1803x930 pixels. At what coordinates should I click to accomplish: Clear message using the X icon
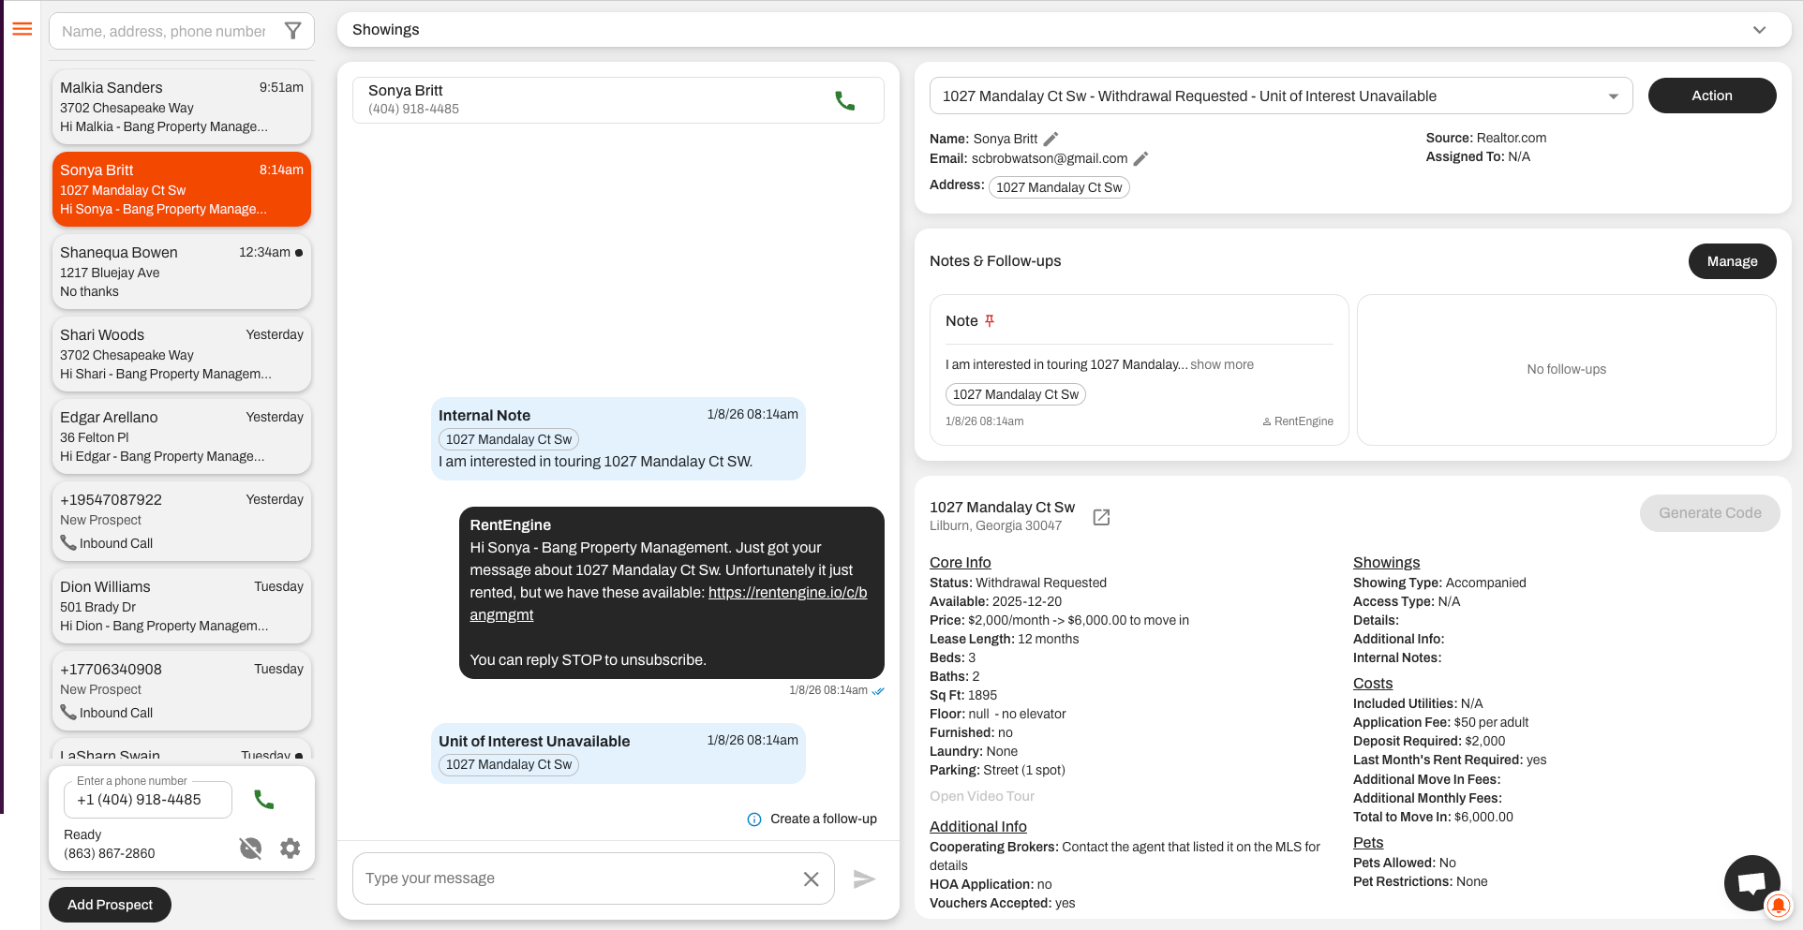point(812,878)
